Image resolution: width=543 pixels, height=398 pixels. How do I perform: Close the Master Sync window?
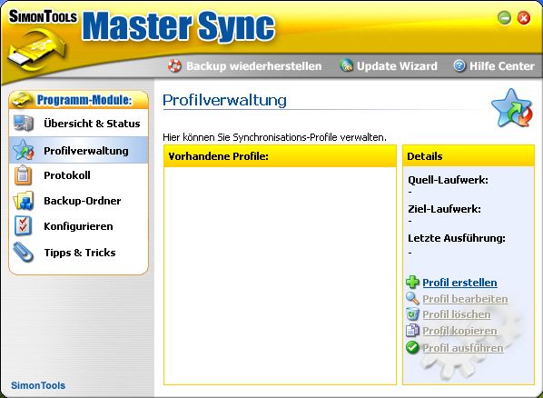524,17
